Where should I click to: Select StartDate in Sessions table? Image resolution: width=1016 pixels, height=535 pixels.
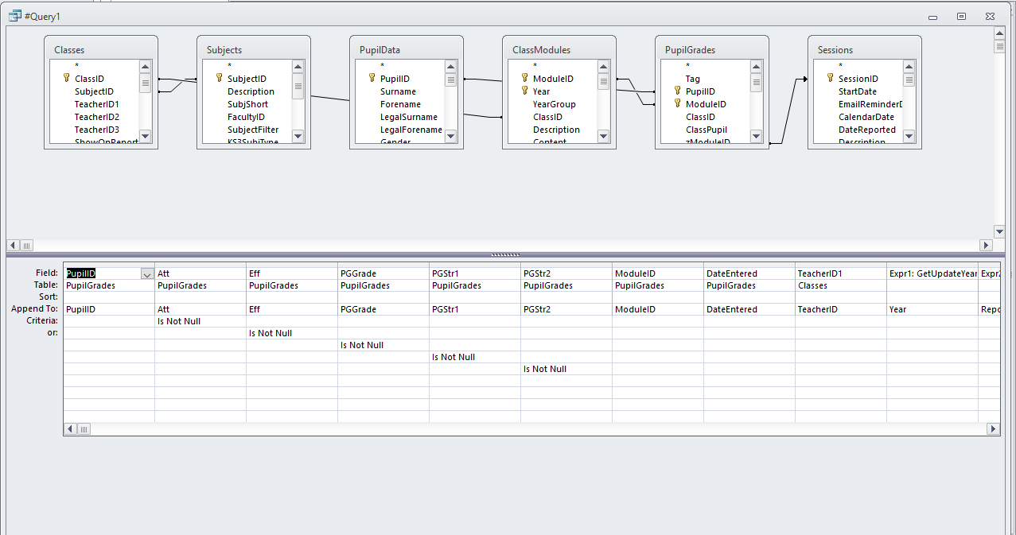[x=858, y=91]
